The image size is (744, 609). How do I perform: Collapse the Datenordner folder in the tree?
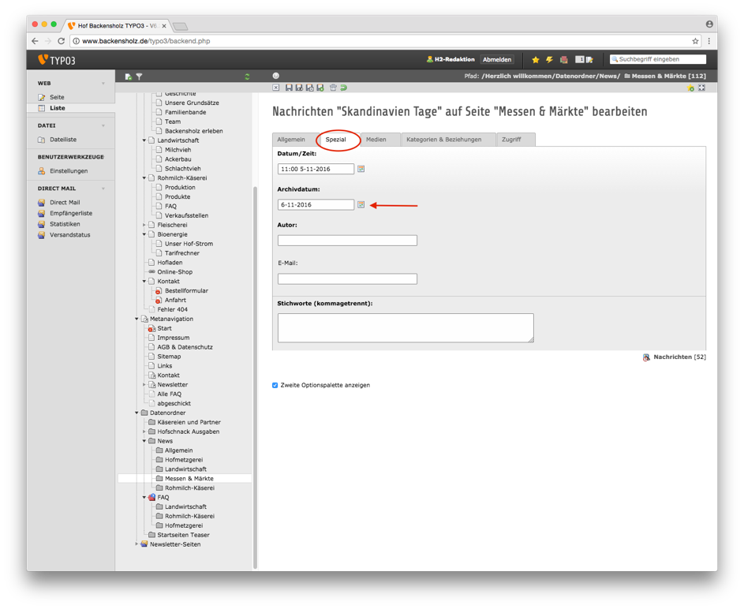136,413
